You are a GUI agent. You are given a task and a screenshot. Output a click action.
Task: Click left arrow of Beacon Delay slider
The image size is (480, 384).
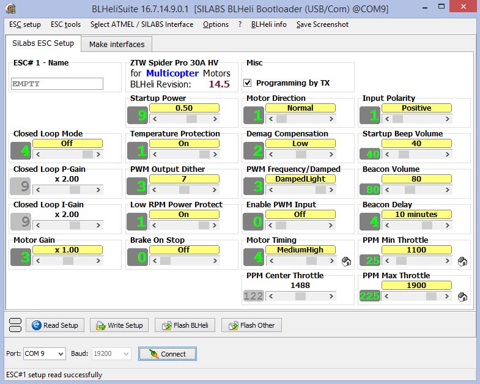(387, 226)
